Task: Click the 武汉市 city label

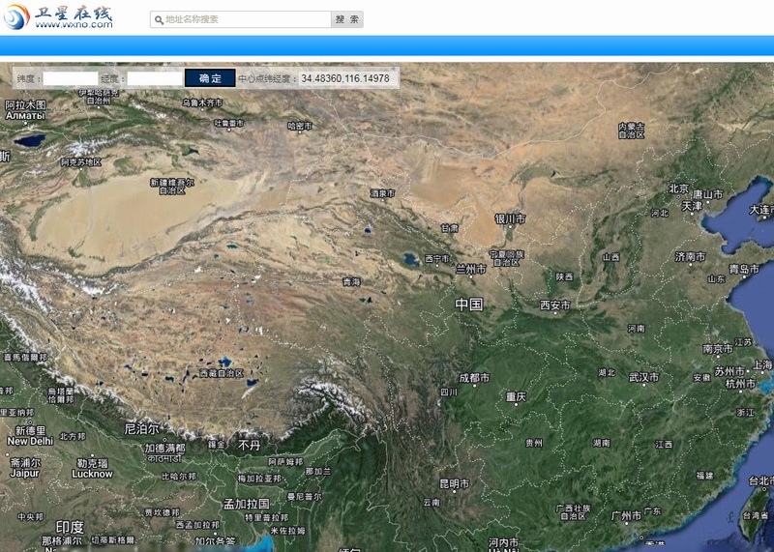Action: (x=642, y=377)
